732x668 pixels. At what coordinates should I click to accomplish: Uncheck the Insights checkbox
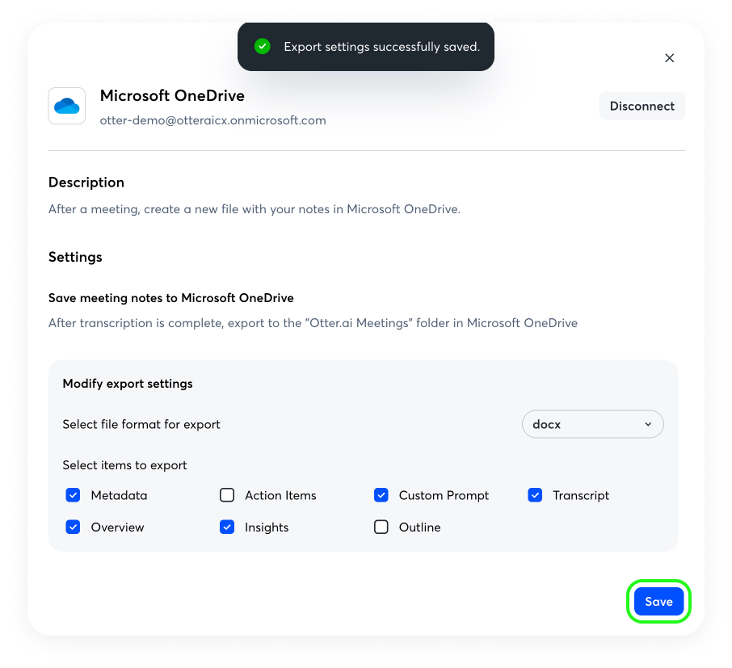227,527
